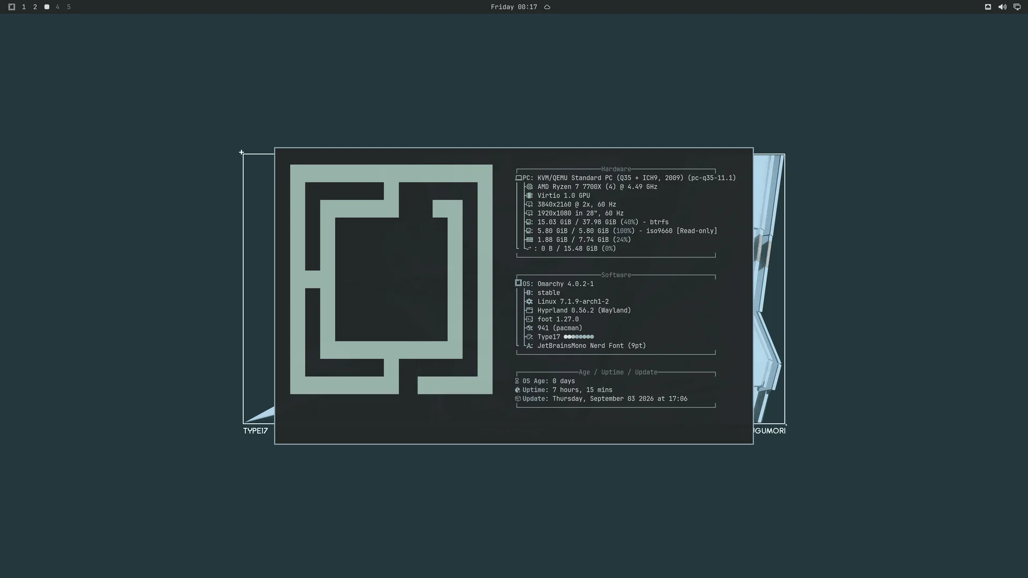Switch to workspace 4

click(57, 7)
